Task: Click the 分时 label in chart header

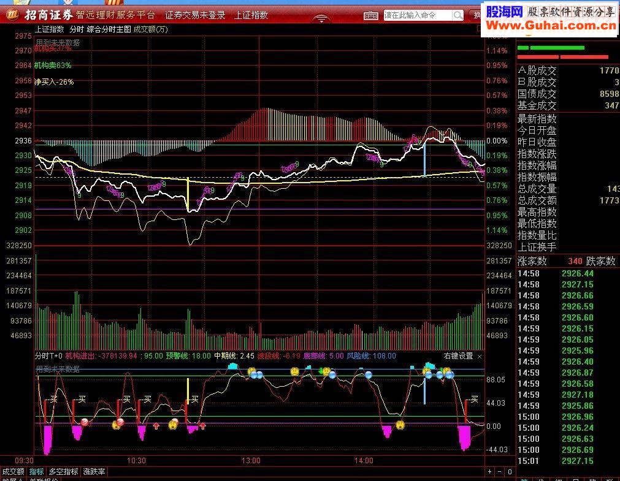Action: point(77,29)
